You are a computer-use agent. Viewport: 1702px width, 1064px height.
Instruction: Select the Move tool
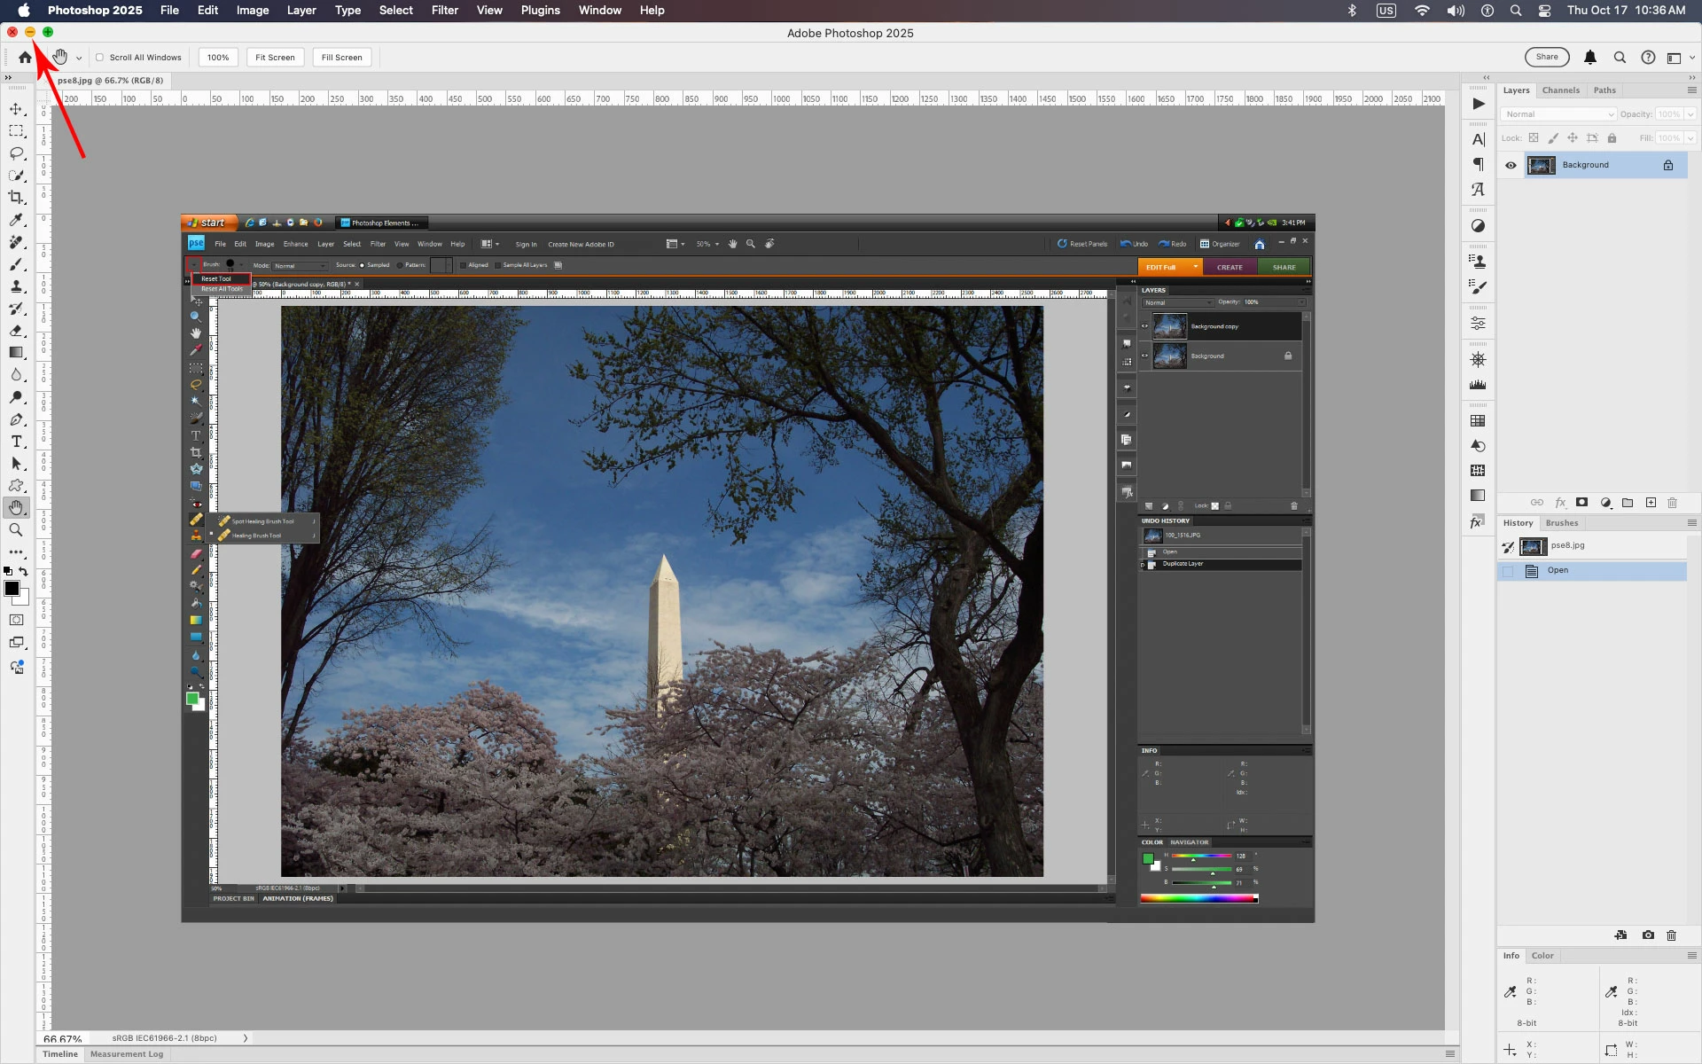[16, 109]
